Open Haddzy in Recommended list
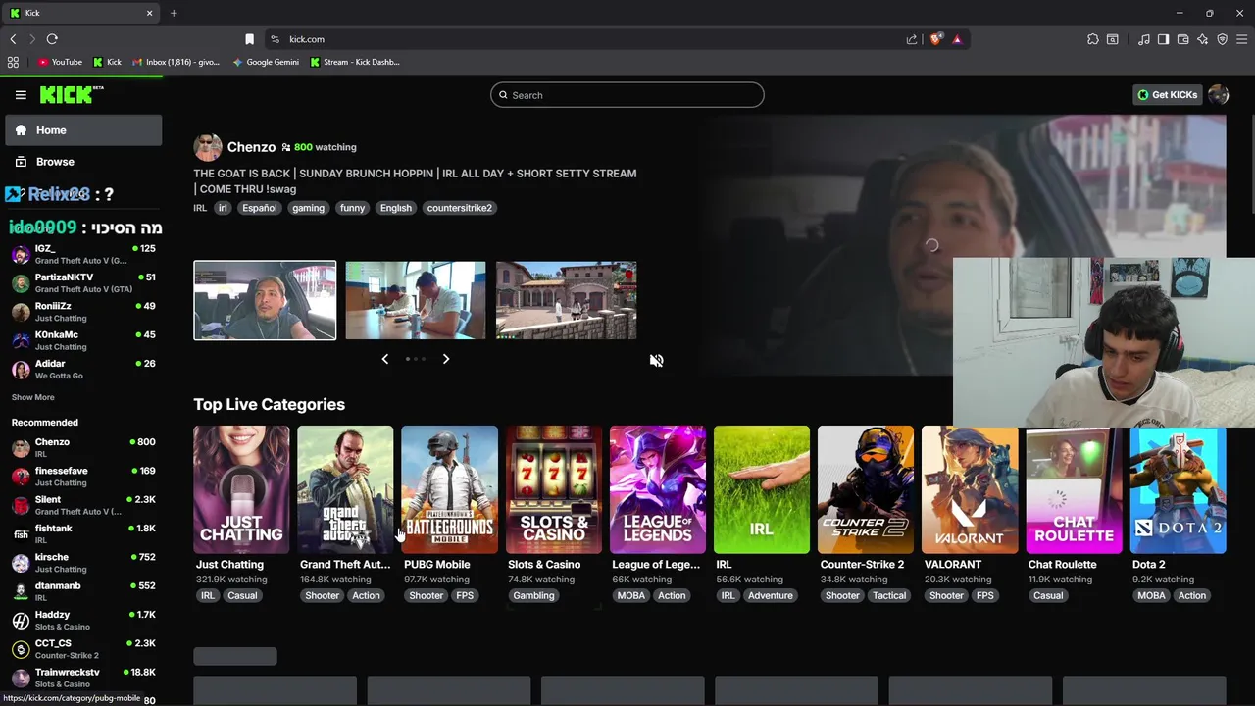The height and width of the screenshot is (706, 1255). point(83,621)
